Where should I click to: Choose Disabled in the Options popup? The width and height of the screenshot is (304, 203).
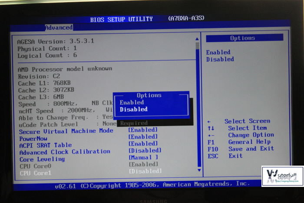134,110
